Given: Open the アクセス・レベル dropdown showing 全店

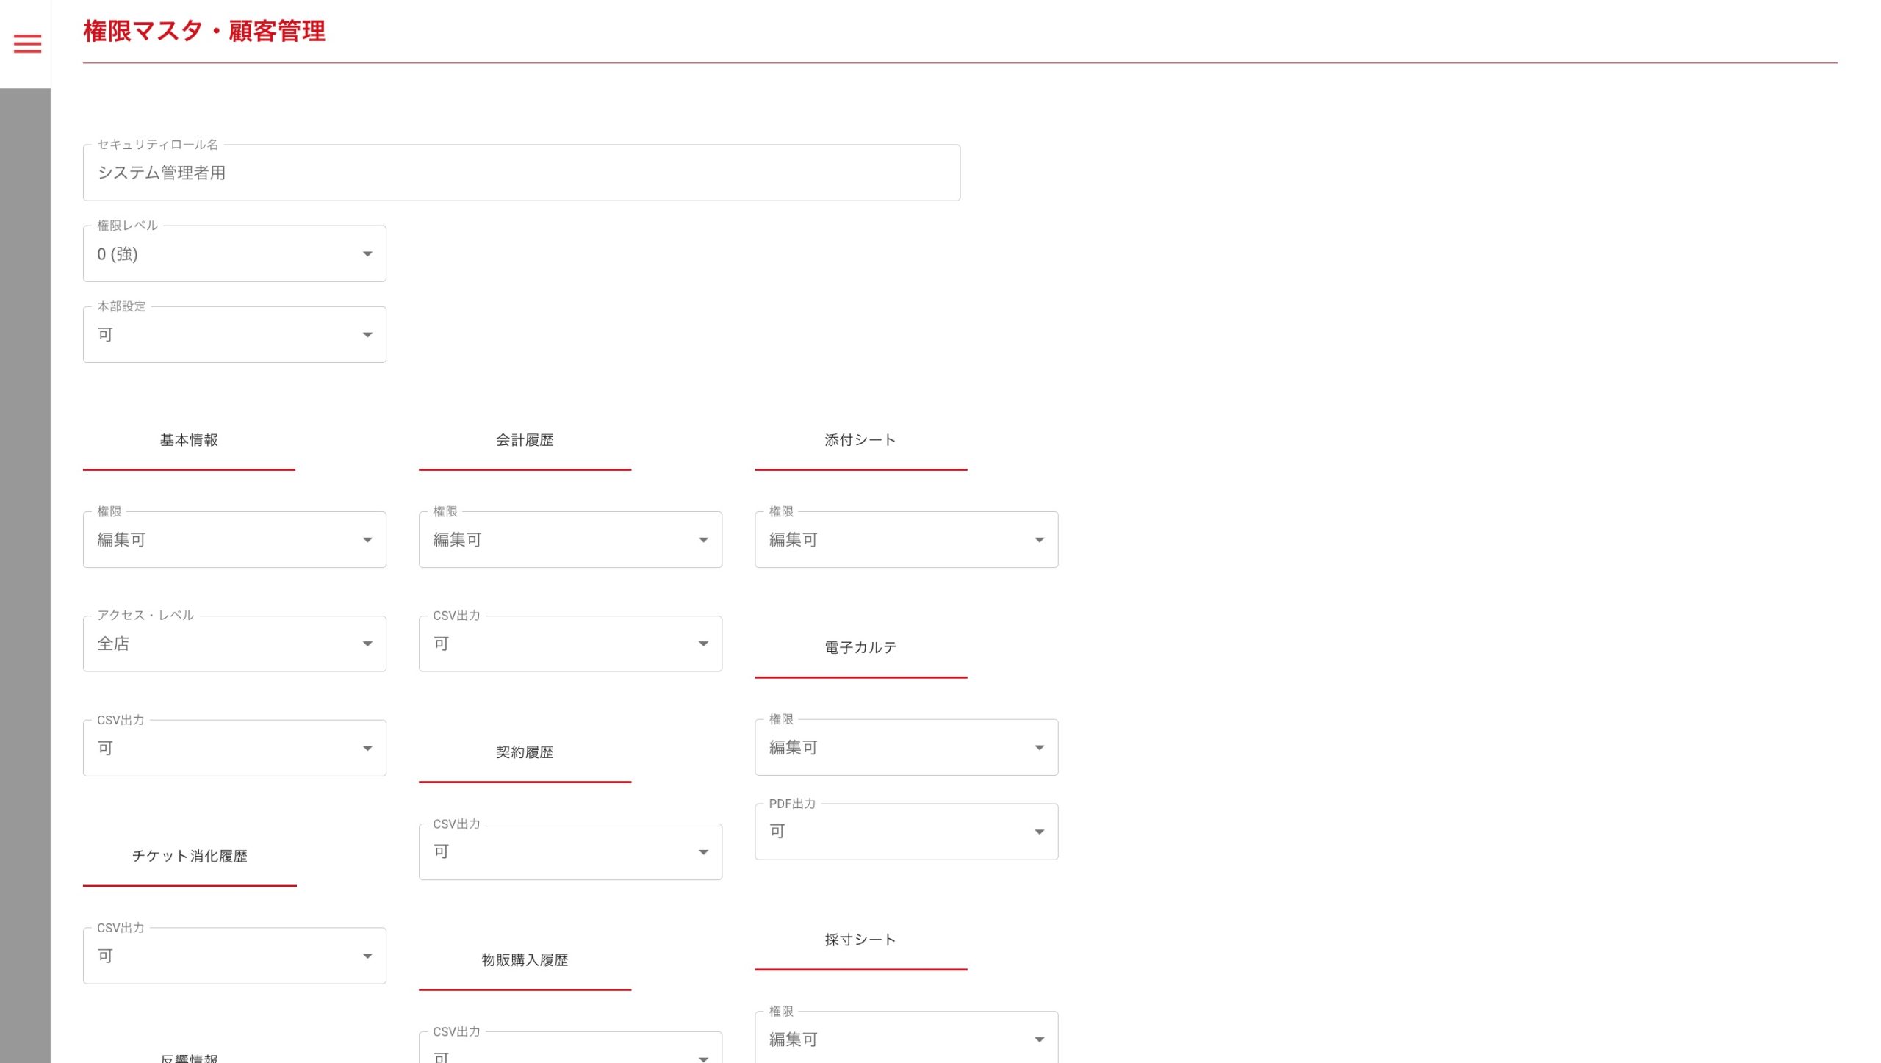Looking at the screenshot, I should tap(234, 644).
